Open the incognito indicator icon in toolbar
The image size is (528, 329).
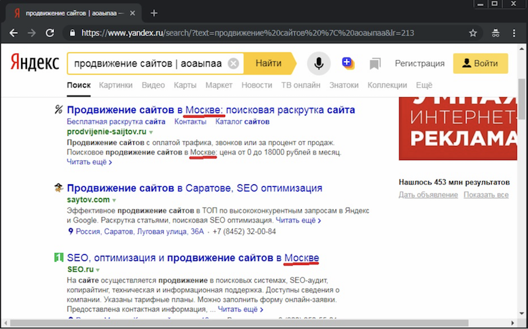click(496, 33)
